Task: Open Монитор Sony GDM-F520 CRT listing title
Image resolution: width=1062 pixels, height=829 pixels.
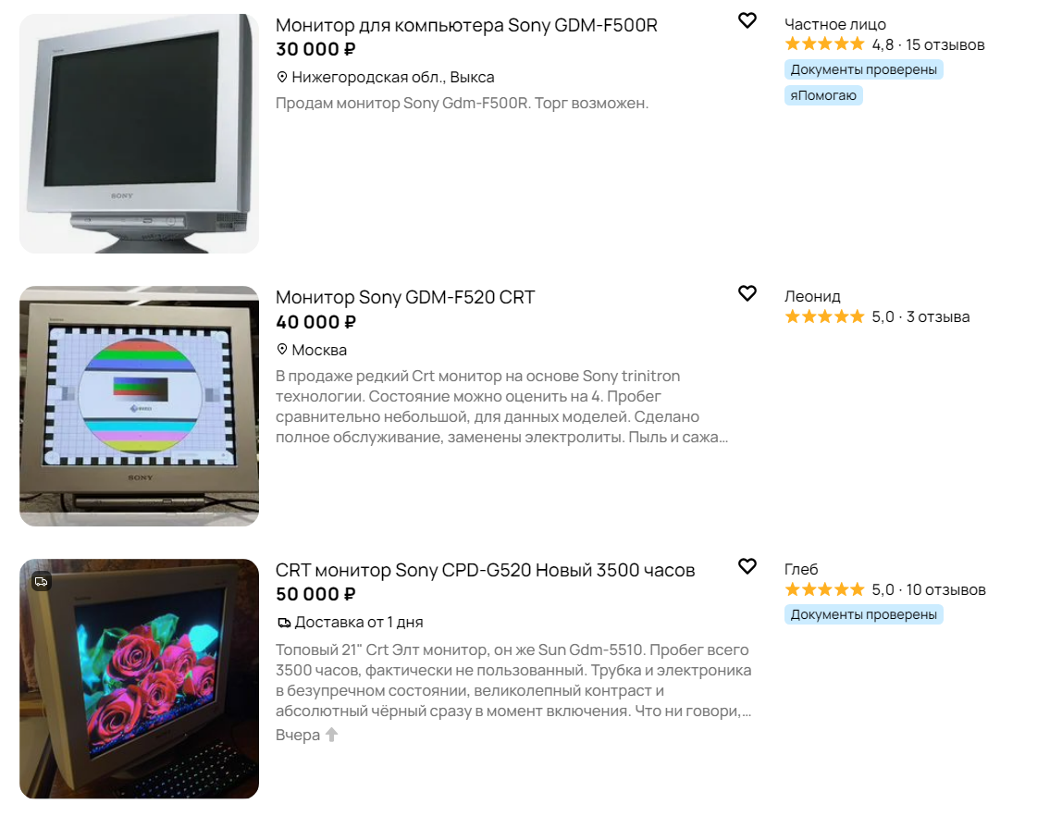Action: pos(405,298)
